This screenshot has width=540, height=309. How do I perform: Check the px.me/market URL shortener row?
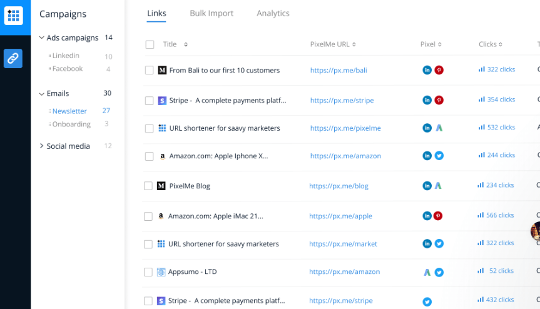(x=148, y=244)
